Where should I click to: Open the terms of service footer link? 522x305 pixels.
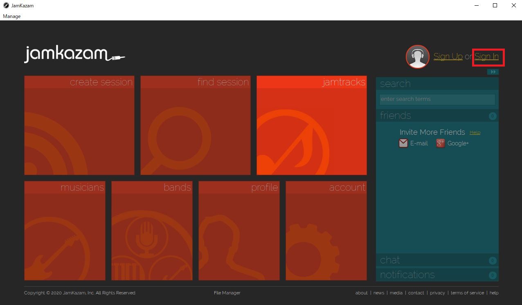[x=467, y=293]
